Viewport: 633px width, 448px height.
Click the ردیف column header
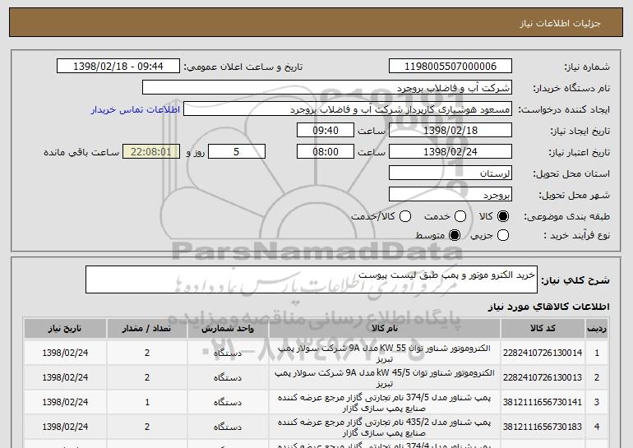point(597,329)
